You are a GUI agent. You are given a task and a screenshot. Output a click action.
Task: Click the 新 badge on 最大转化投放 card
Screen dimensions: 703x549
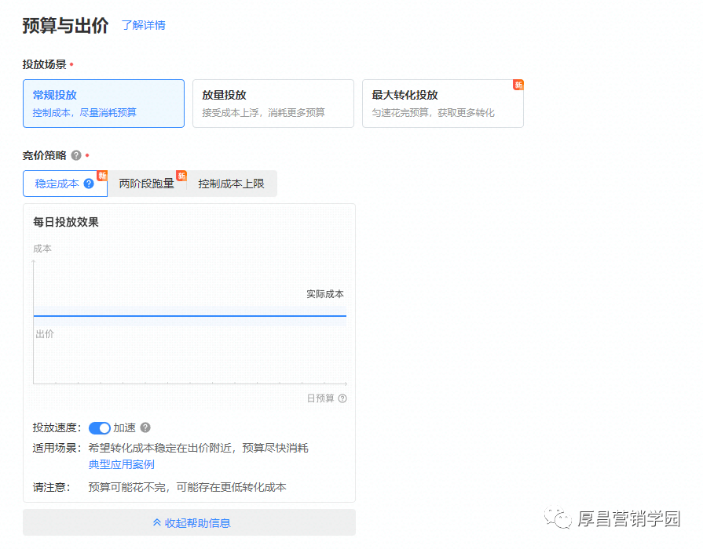click(x=518, y=83)
